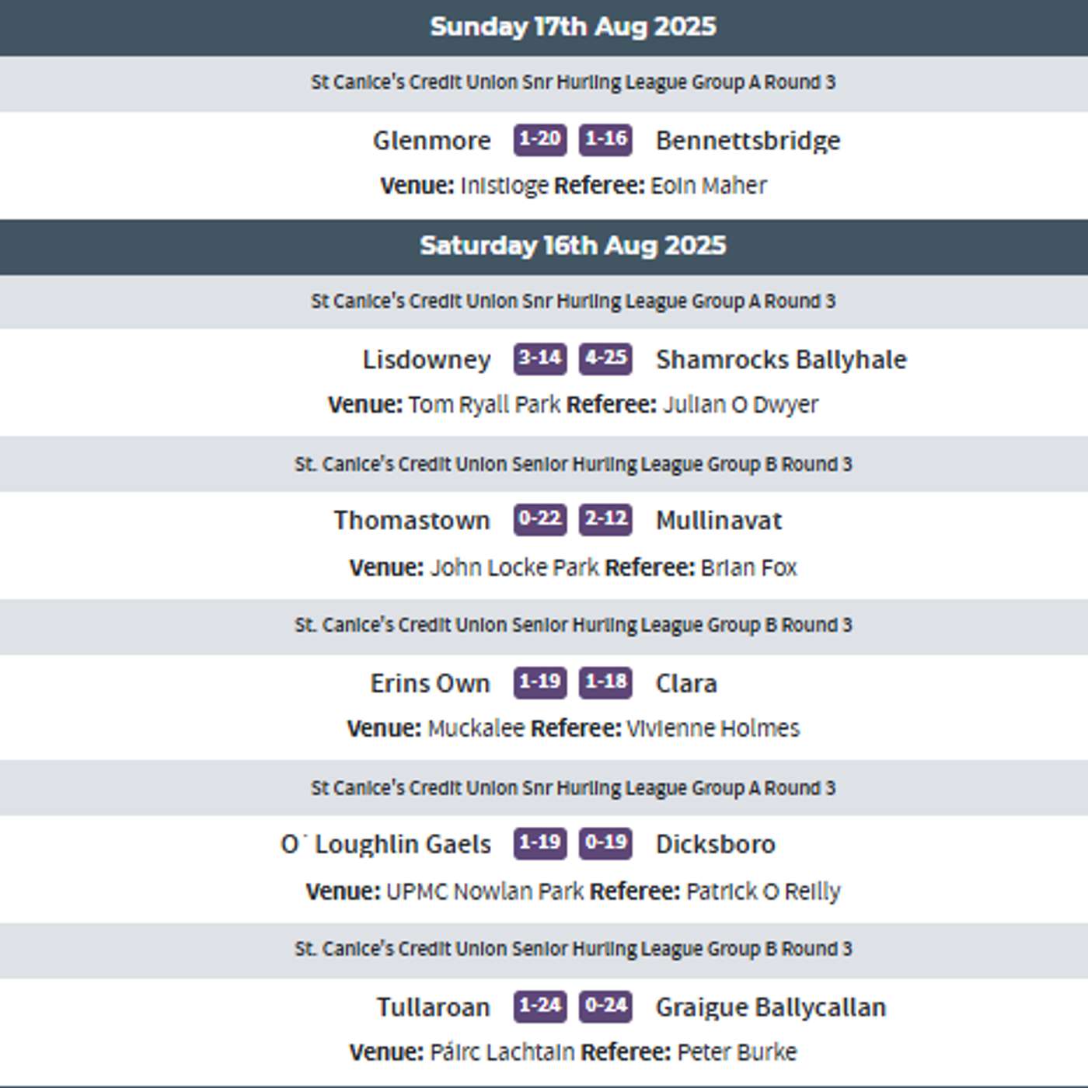Select the Erins Own team name
Viewport: 1088px width, 1088px height.
430,684
